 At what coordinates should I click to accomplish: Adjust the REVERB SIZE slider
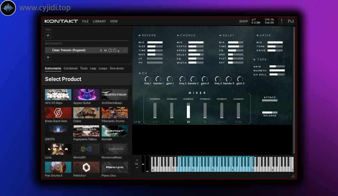click(155, 47)
